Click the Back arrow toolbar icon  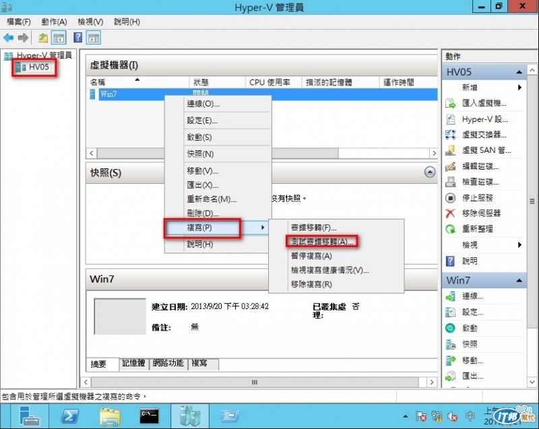[8, 38]
